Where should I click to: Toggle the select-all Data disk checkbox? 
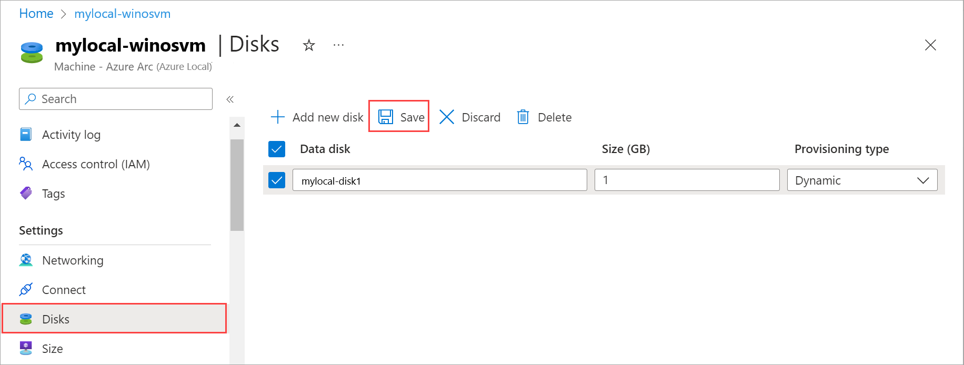point(277,149)
